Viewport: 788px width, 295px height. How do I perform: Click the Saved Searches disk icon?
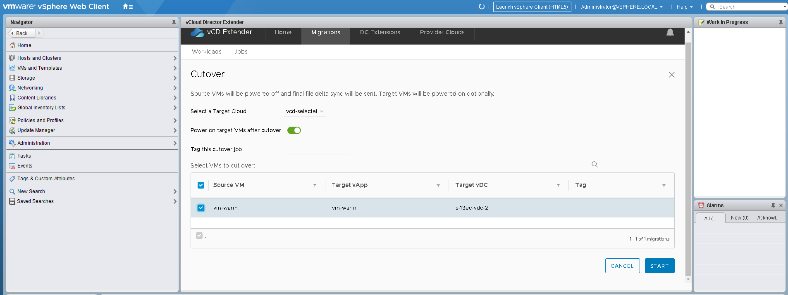coord(12,201)
